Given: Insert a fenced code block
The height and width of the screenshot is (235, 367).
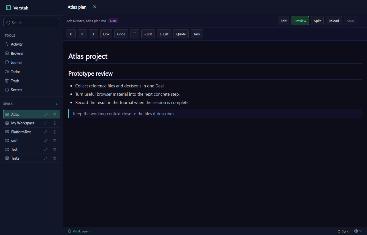Looking at the screenshot, I should point(135,34).
